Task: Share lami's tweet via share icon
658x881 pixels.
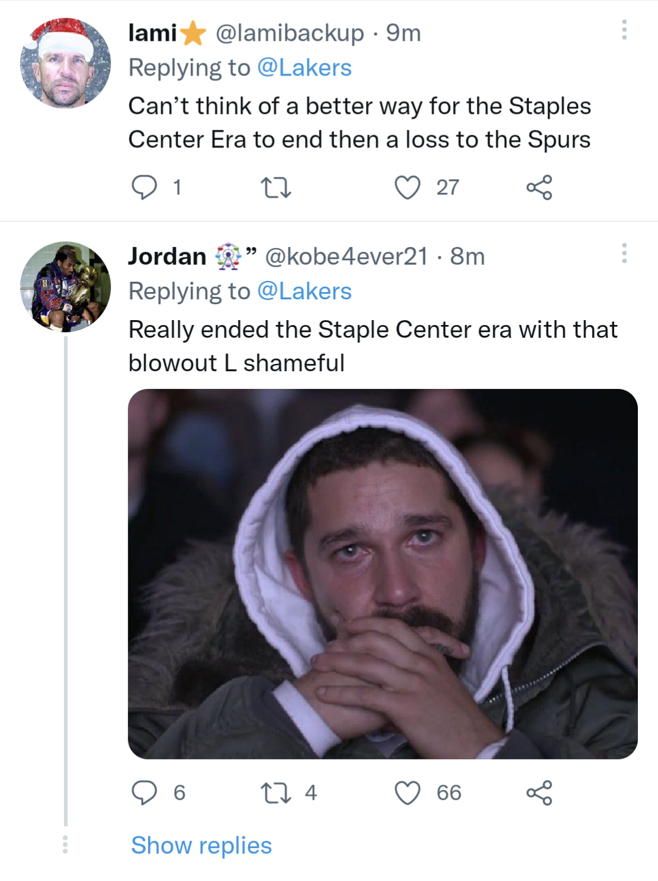Action: point(539,187)
